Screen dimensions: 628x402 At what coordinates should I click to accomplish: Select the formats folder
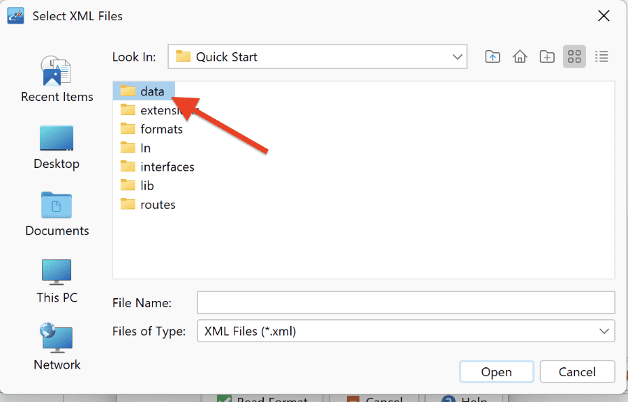pyautogui.click(x=151, y=129)
